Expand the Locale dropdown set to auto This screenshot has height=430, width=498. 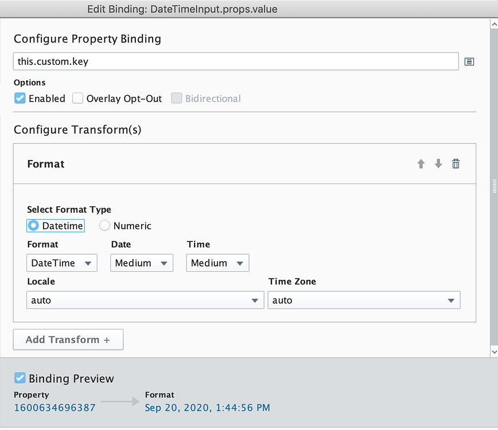click(145, 300)
